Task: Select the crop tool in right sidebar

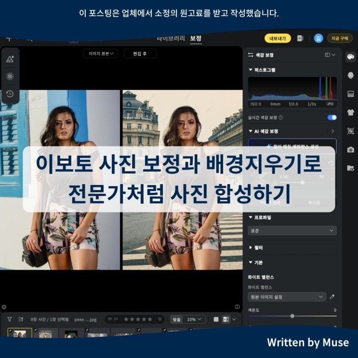Action: coord(350,131)
